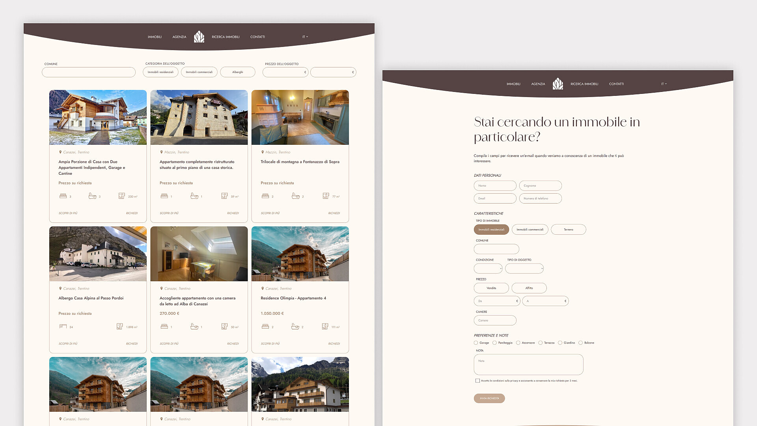Image resolution: width=757 pixels, height=426 pixels.
Task: Click location pin on Trilocale di montagna card
Action: [263, 152]
